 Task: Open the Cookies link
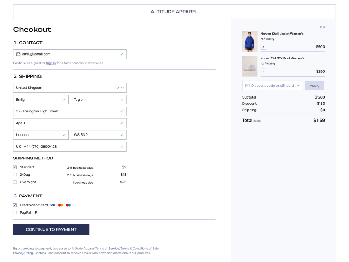40,253
